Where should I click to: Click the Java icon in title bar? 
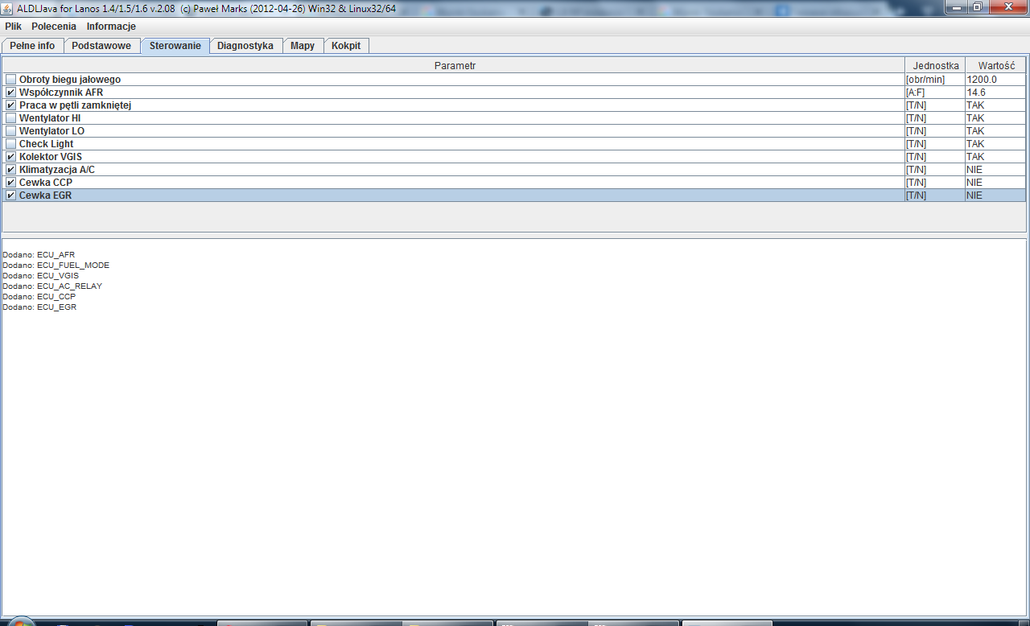(9, 7)
